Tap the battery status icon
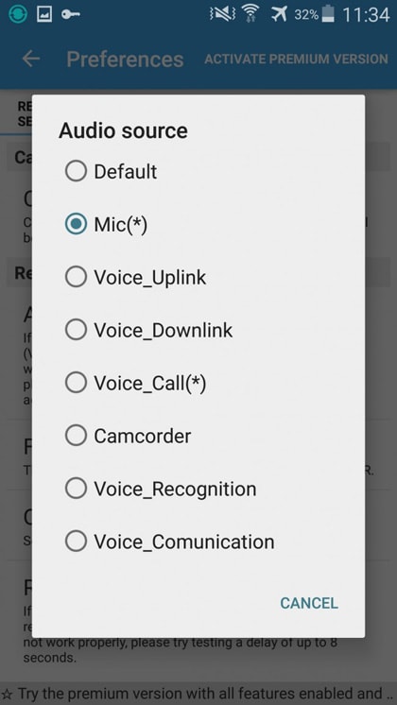The image size is (397, 705). pos(329,13)
